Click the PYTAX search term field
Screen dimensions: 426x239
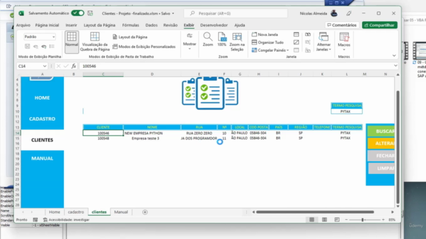347,112
